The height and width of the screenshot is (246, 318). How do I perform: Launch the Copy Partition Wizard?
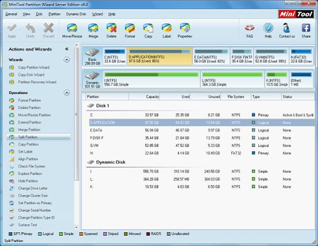click(34, 68)
